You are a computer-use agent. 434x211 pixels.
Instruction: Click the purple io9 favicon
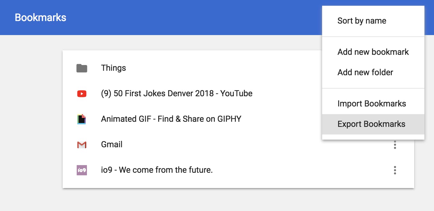(x=82, y=170)
